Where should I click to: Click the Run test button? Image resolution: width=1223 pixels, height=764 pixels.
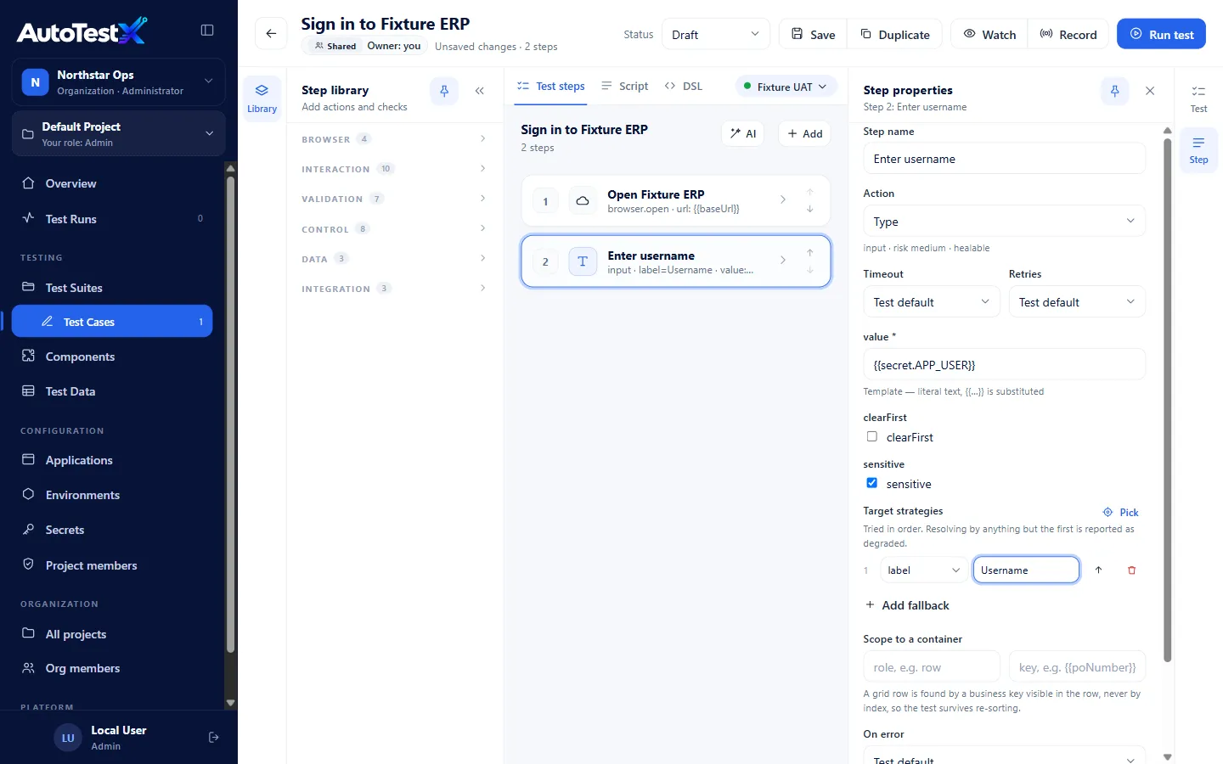coord(1161,34)
